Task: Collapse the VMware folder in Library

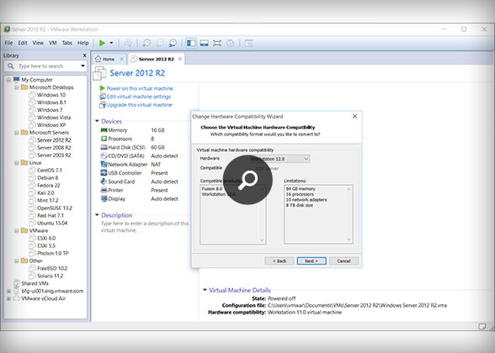Action: [x=17, y=230]
